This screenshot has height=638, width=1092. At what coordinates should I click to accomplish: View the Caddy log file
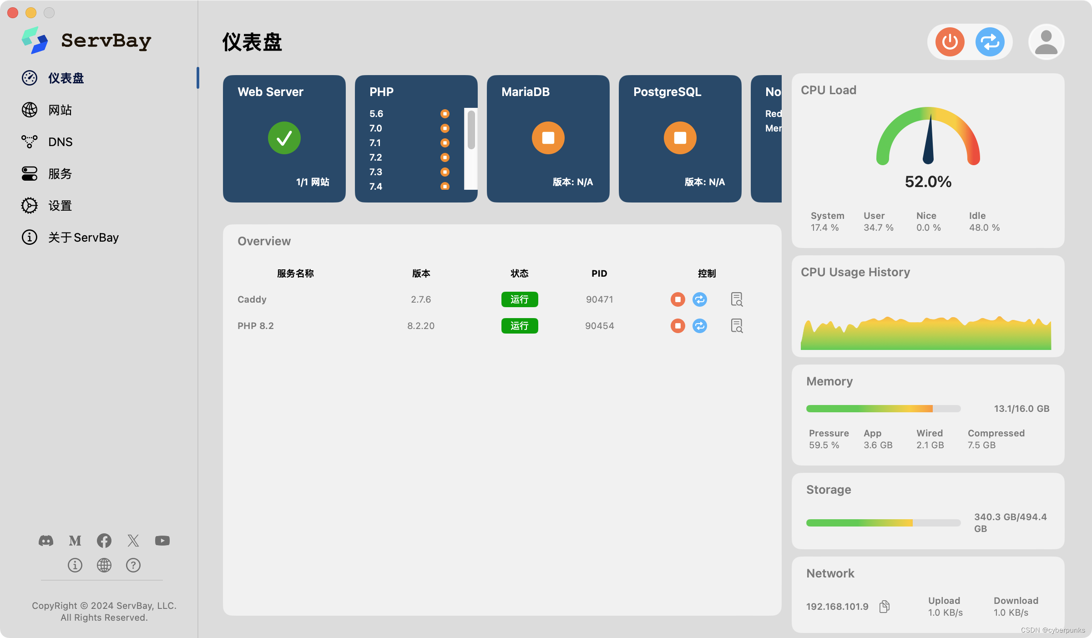pos(737,299)
